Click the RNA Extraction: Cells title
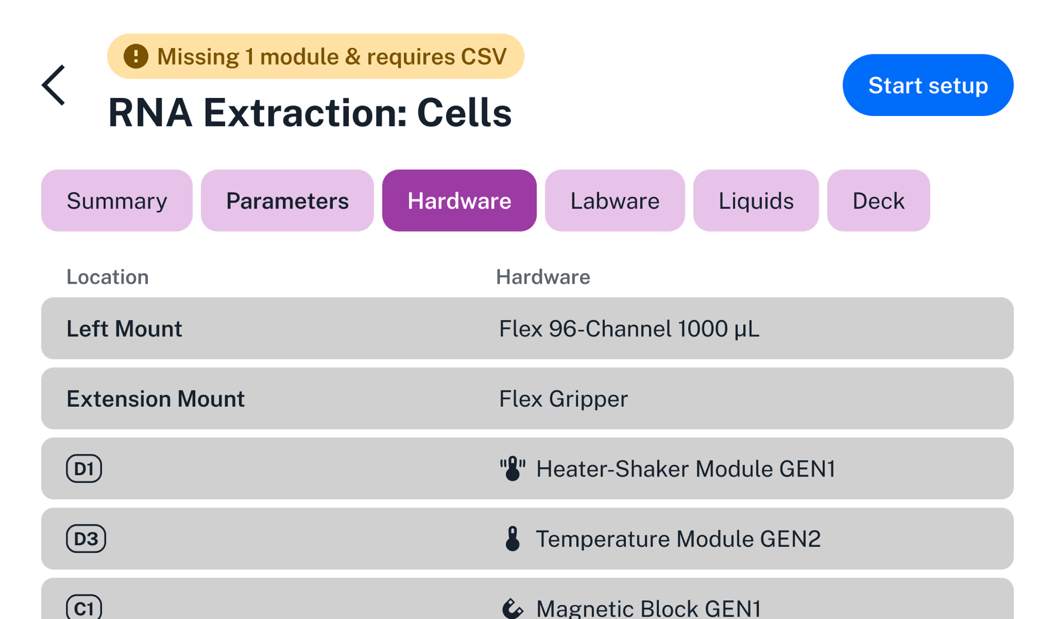 tap(310, 113)
